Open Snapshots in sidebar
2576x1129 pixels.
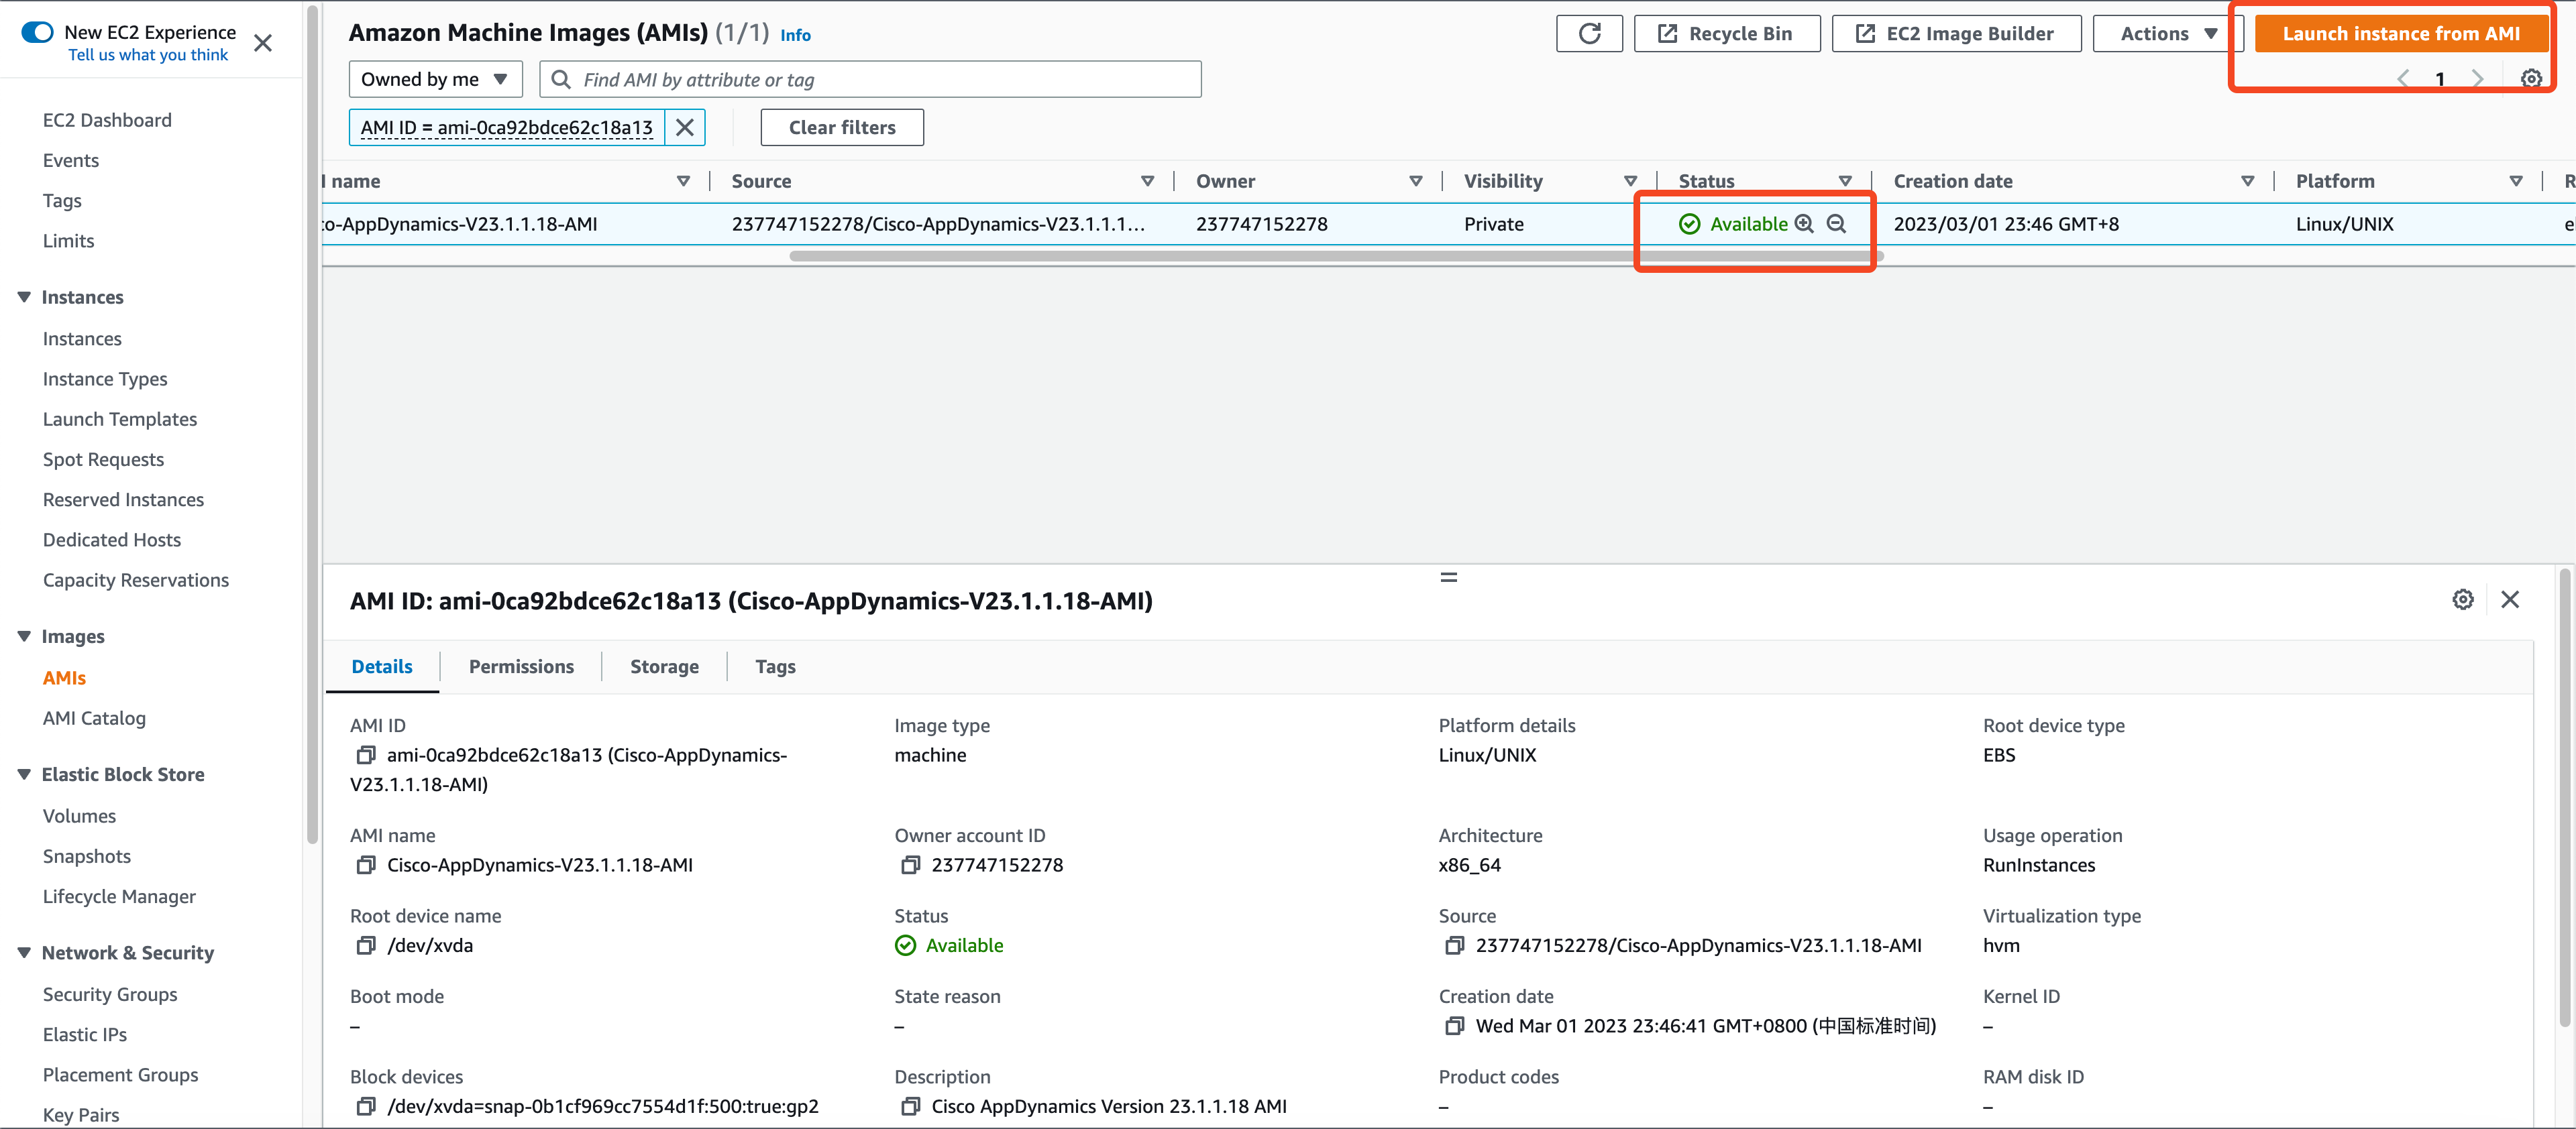point(87,856)
